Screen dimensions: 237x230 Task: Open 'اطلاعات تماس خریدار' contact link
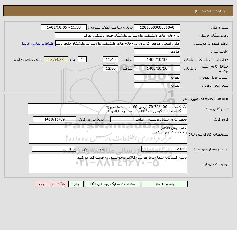coord(38,44)
